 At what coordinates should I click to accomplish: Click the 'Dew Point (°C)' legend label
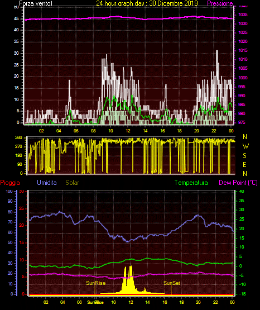(x=238, y=183)
